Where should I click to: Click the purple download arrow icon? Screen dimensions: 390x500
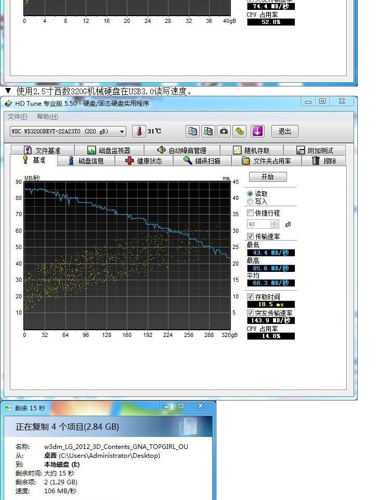[x=257, y=131]
